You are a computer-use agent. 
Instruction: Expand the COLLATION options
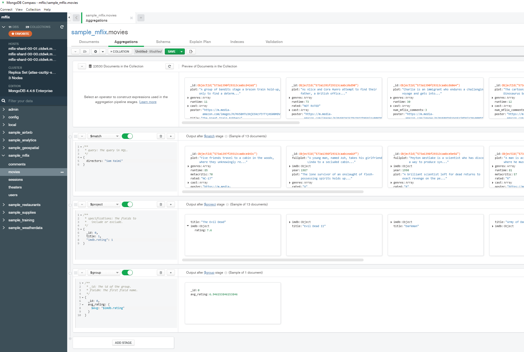(x=120, y=51)
